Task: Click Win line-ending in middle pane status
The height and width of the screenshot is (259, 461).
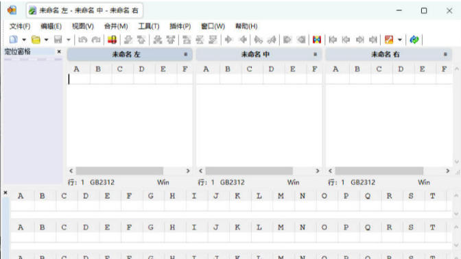Action: coord(293,182)
